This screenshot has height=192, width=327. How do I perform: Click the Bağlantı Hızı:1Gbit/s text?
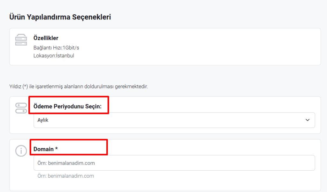56,48
